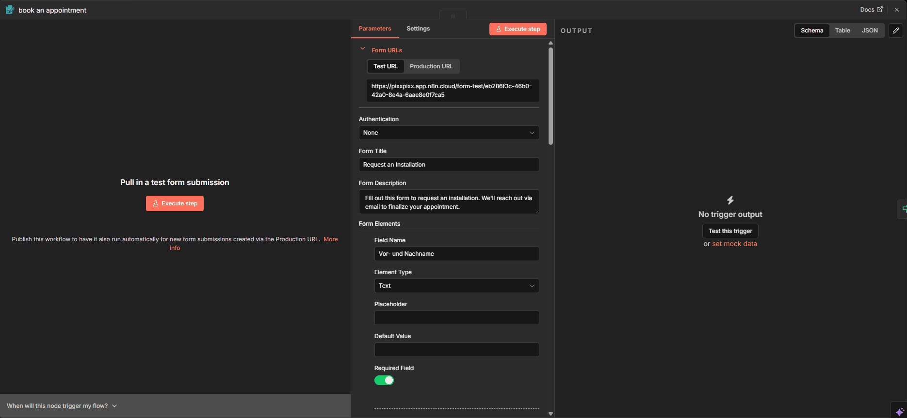Click the AI assistant sparkle icon
This screenshot has height=418, width=907.
900,411
